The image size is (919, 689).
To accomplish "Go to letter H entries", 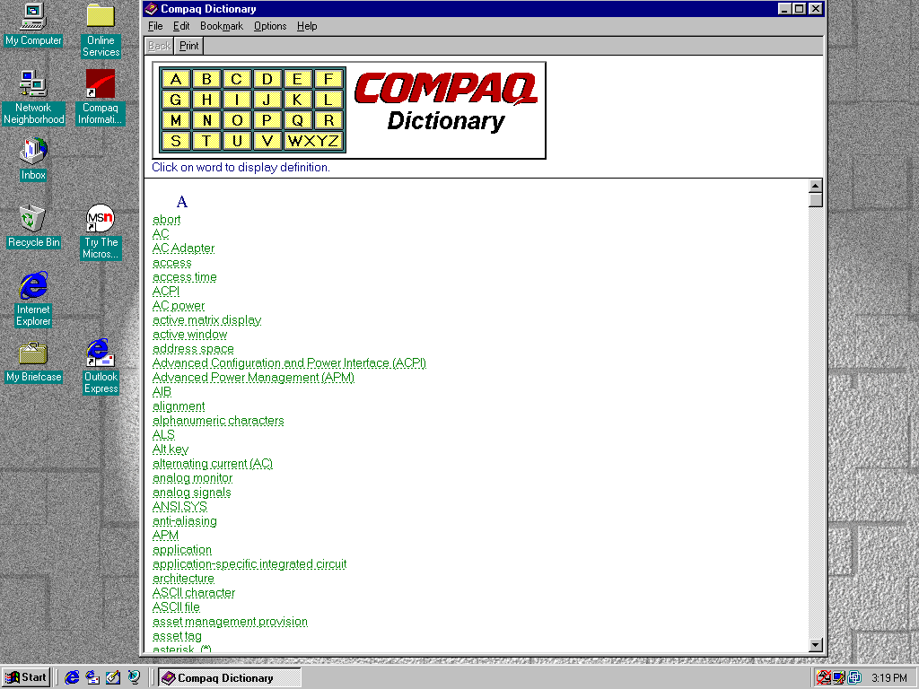I will point(206,100).
